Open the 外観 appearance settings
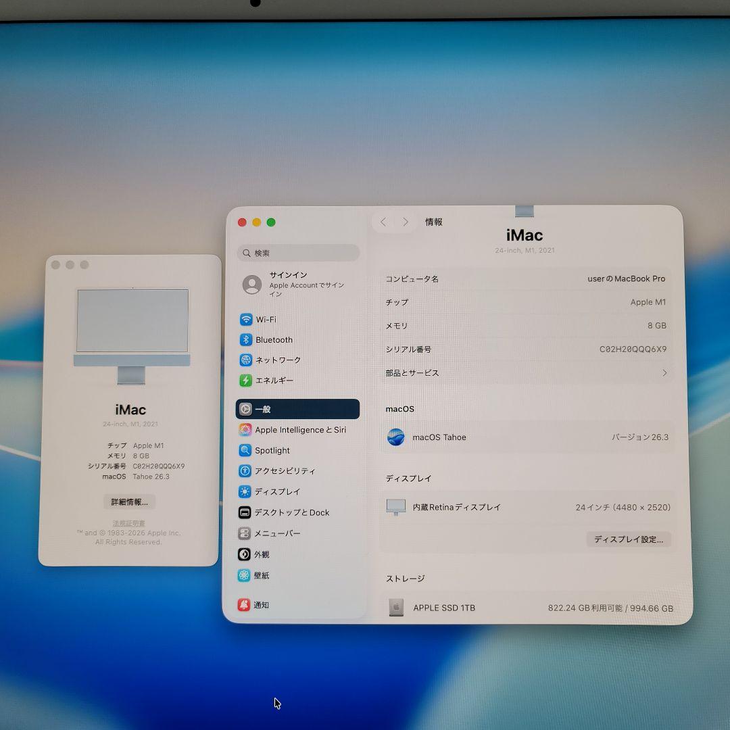 click(261, 554)
